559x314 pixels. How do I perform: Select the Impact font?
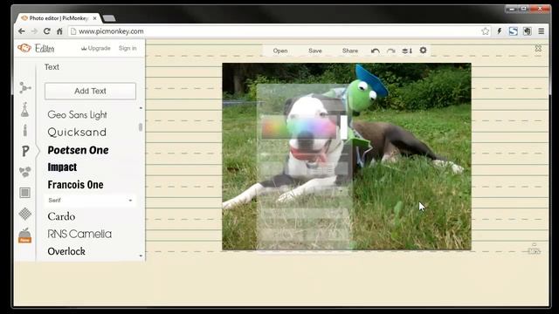tap(62, 167)
